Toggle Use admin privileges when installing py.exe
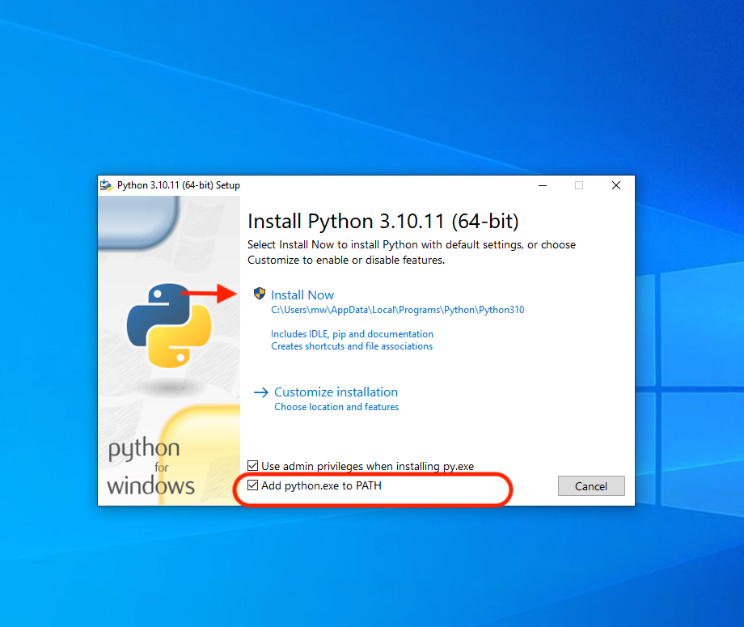Image resolution: width=744 pixels, height=627 pixels. click(253, 466)
